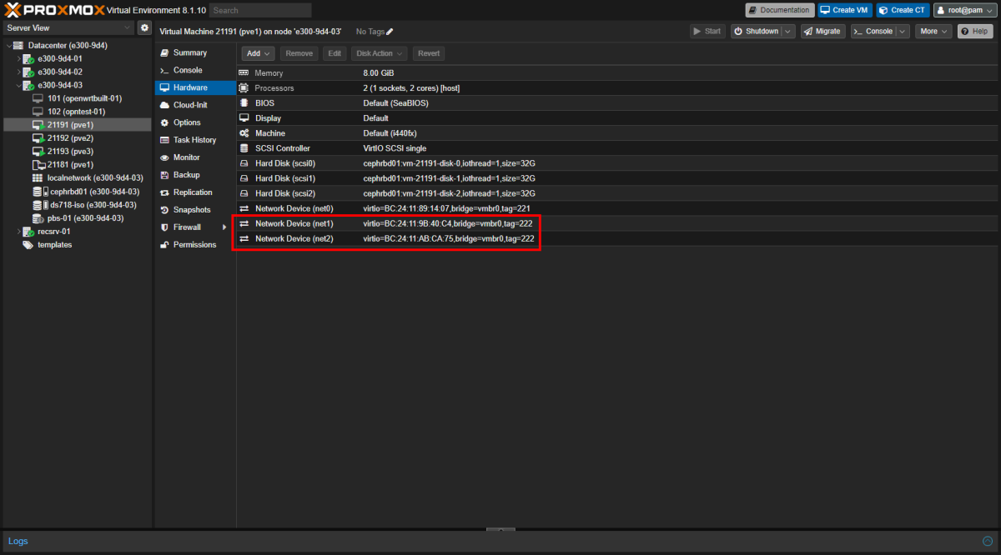Screen dimensions: 1001x555
Task: Select the Memory row
Action: (x=617, y=73)
